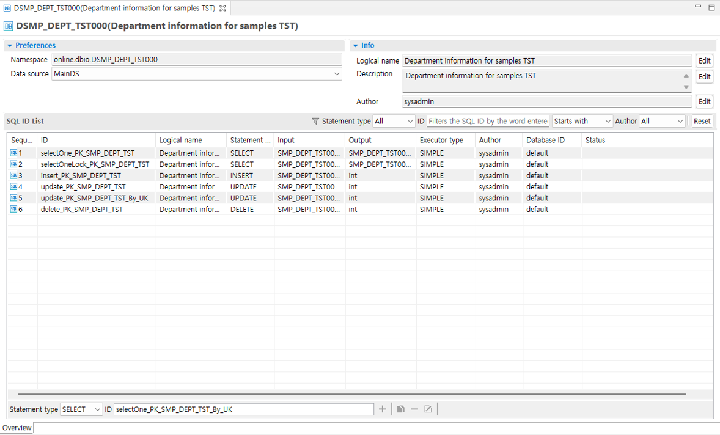
Task: Switch to the Overview tab
Action: [16, 428]
